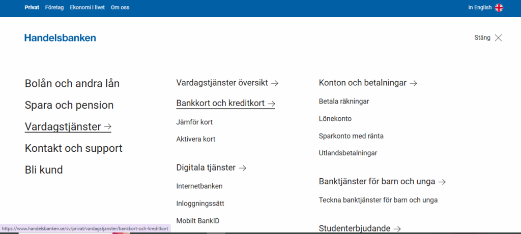Click the UK flag language icon
Screen dimensions: 521x234
pos(499,8)
